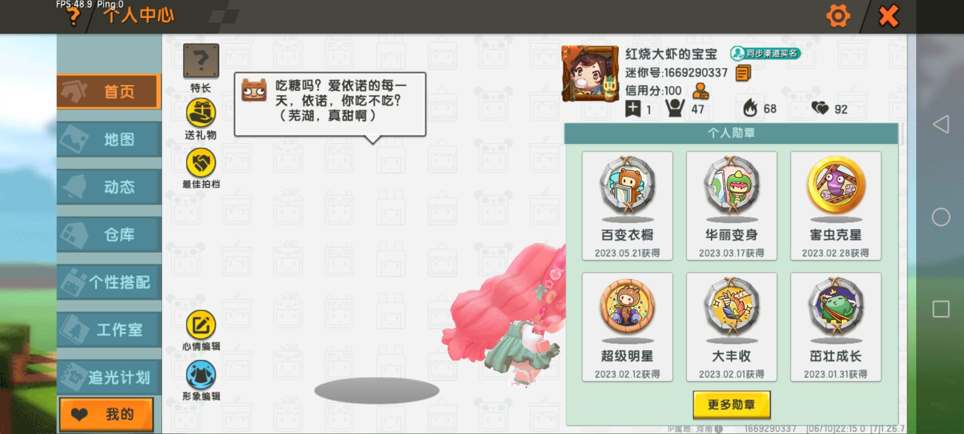Viewport: 964px width, 434px height.
Task: Select the 追光计划 sidebar item
Action: click(x=109, y=377)
